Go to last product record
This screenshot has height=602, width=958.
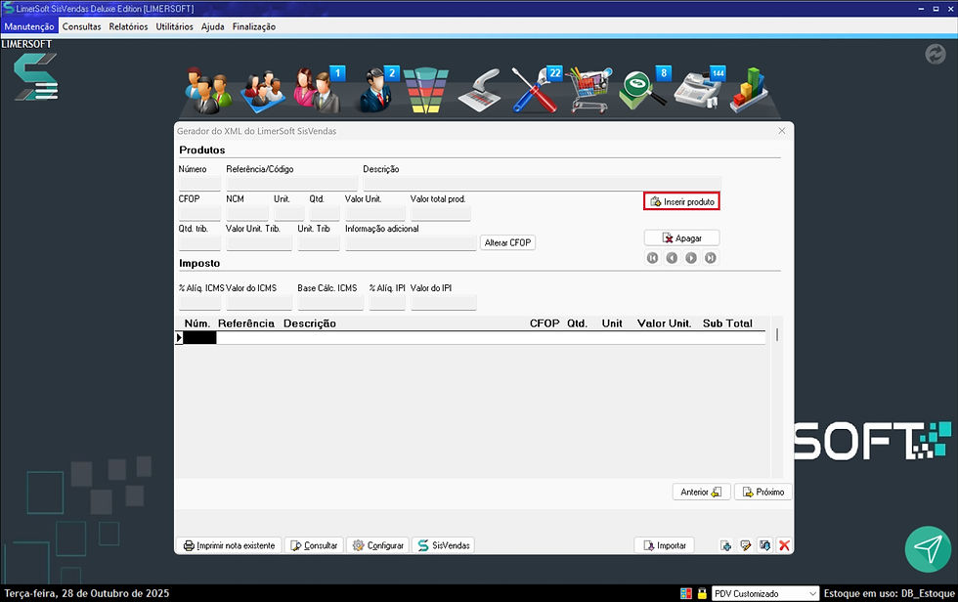click(x=710, y=258)
